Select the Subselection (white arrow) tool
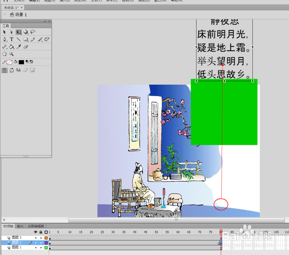The height and width of the screenshot is (255, 289). pos(12,32)
